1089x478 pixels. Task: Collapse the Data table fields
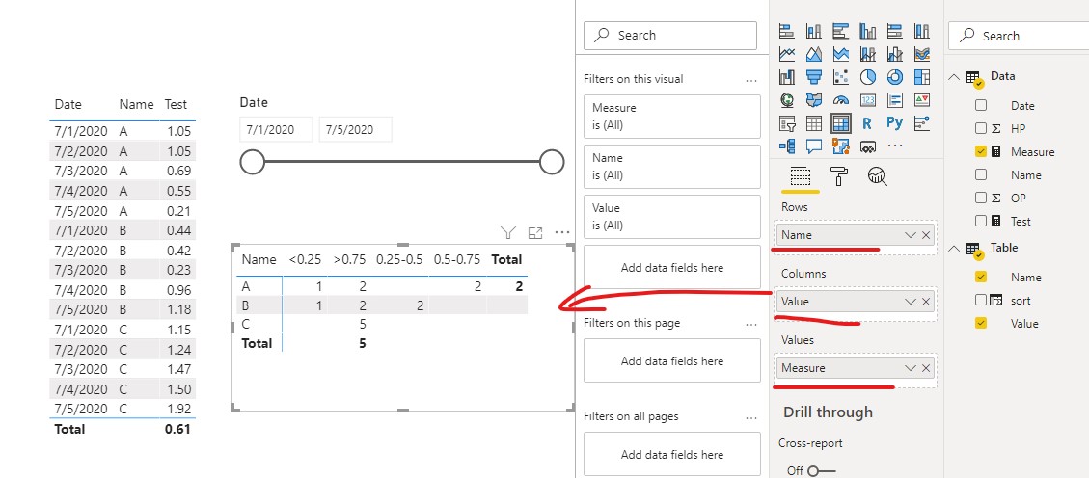954,76
